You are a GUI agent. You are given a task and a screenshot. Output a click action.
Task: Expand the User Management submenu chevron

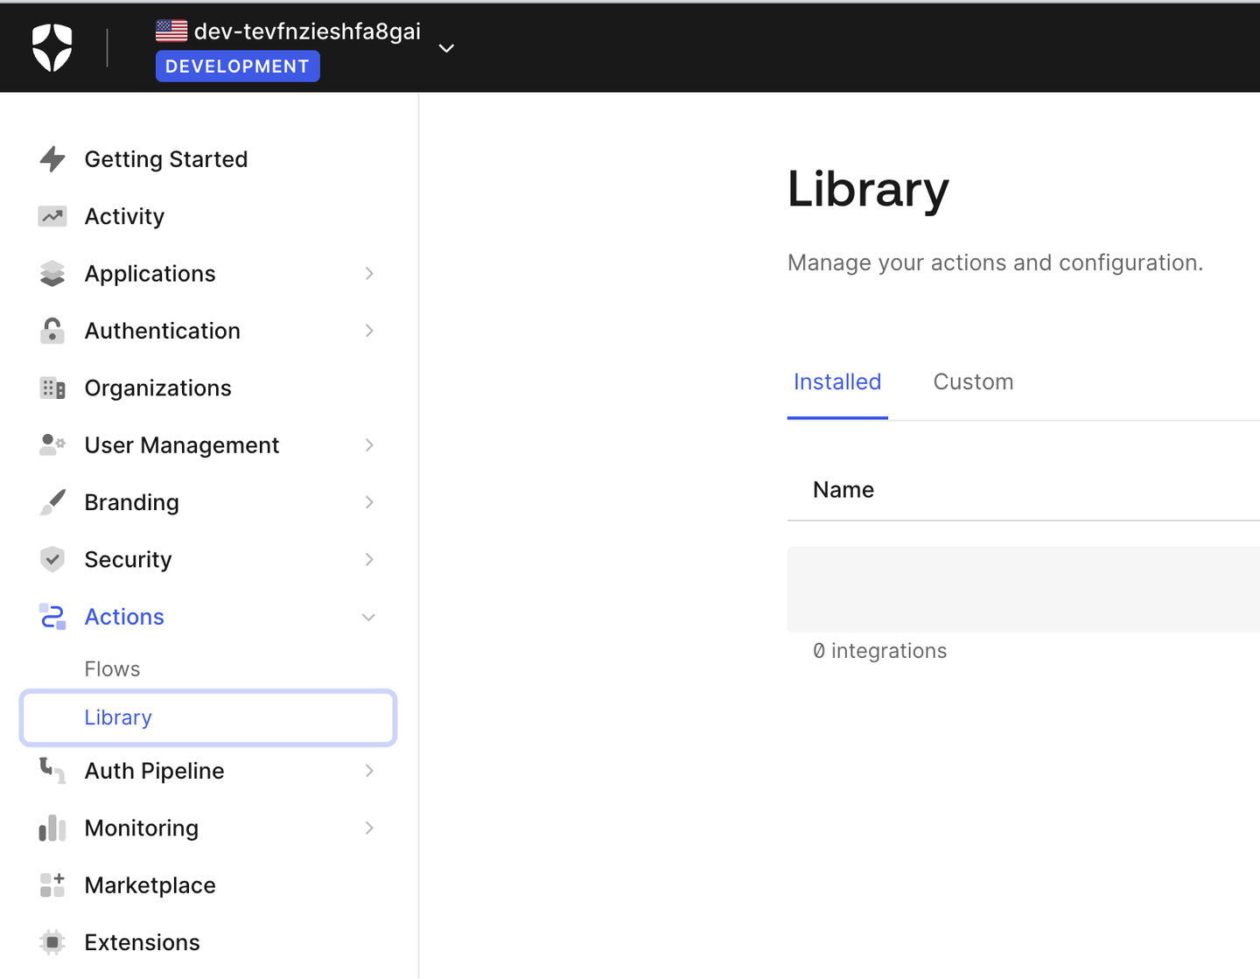(x=369, y=445)
